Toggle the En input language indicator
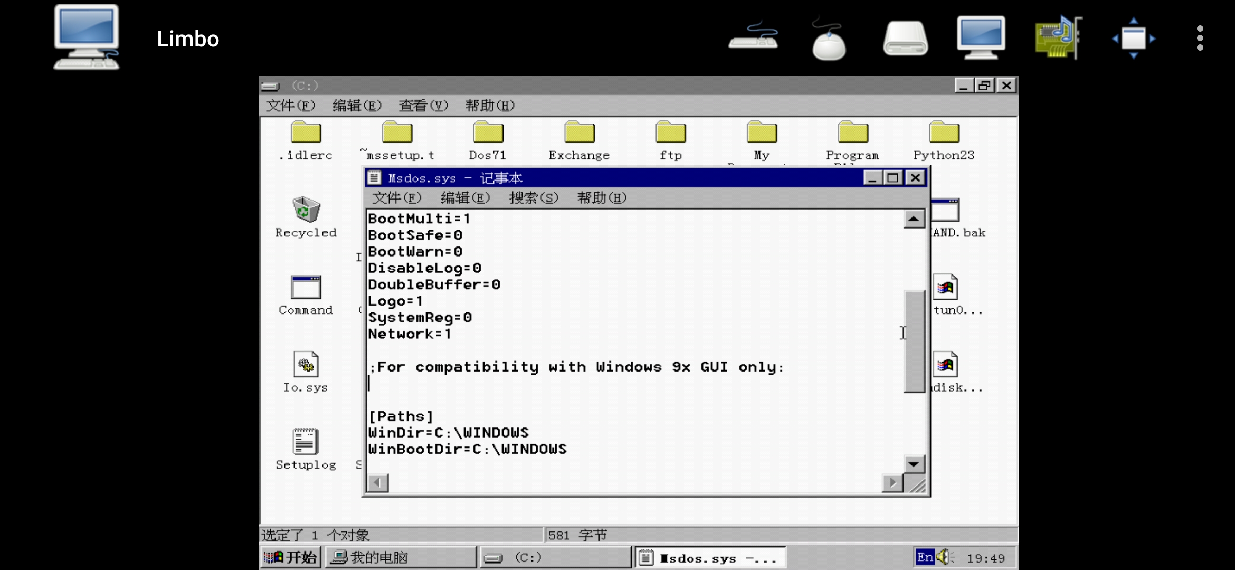 point(925,557)
